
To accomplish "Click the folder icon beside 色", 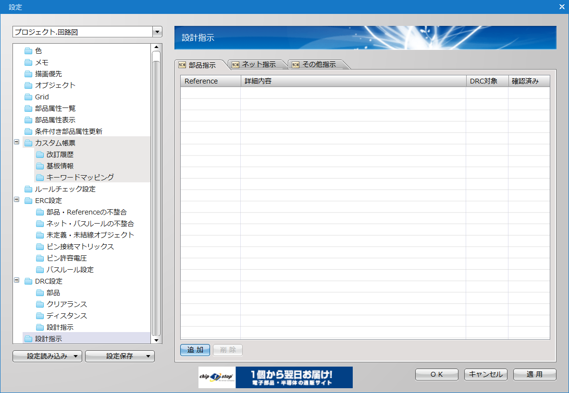I will (x=28, y=51).
